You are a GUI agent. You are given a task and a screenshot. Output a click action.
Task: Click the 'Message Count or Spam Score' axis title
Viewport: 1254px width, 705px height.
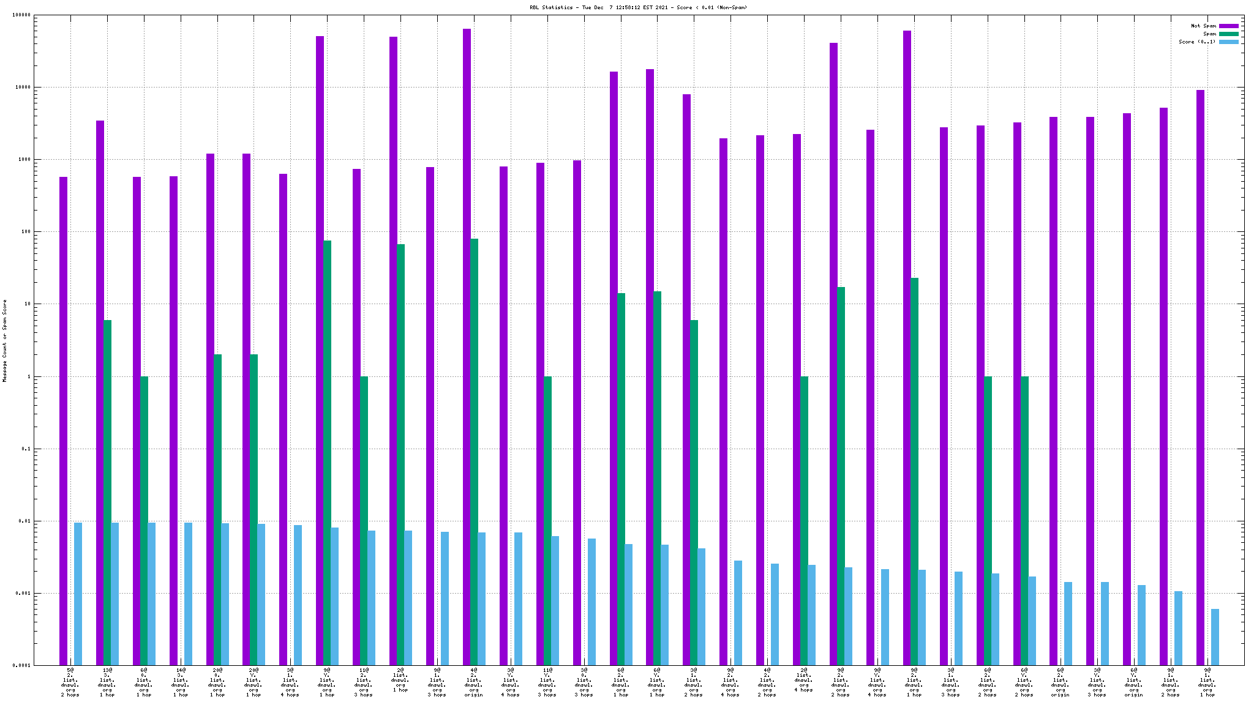pos(5,340)
